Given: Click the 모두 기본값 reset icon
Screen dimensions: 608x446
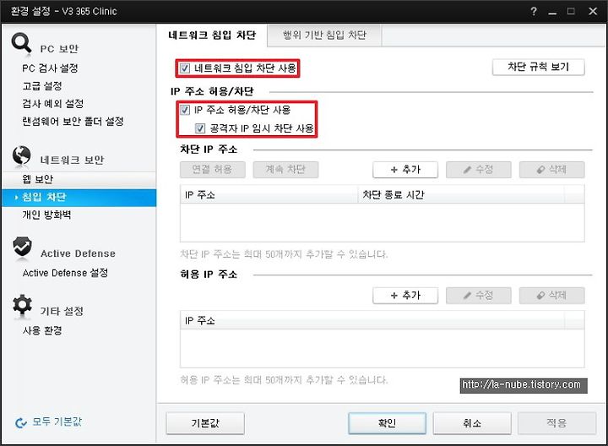Looking at the screenshot, I should [21, 422].
